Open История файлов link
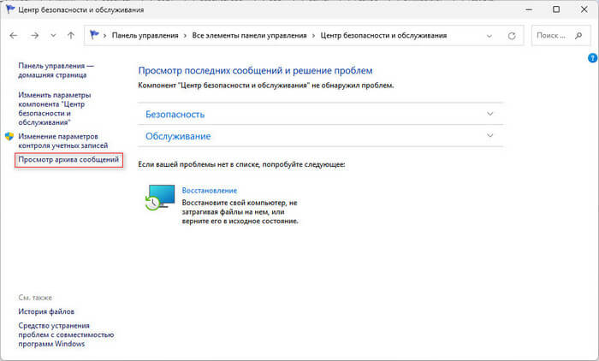 (46, 312)
